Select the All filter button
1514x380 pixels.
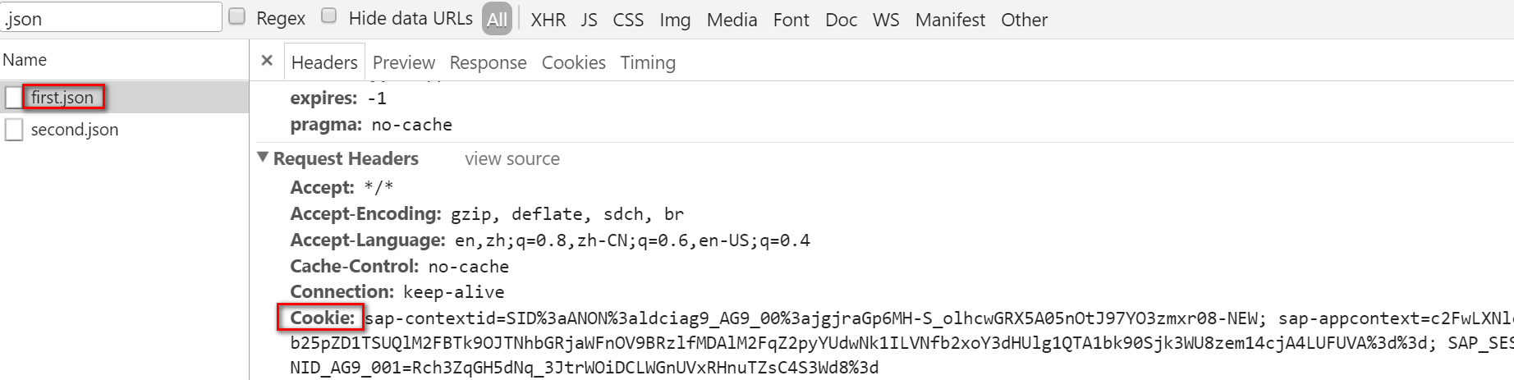pyautogui.click(x=497, y=19)
